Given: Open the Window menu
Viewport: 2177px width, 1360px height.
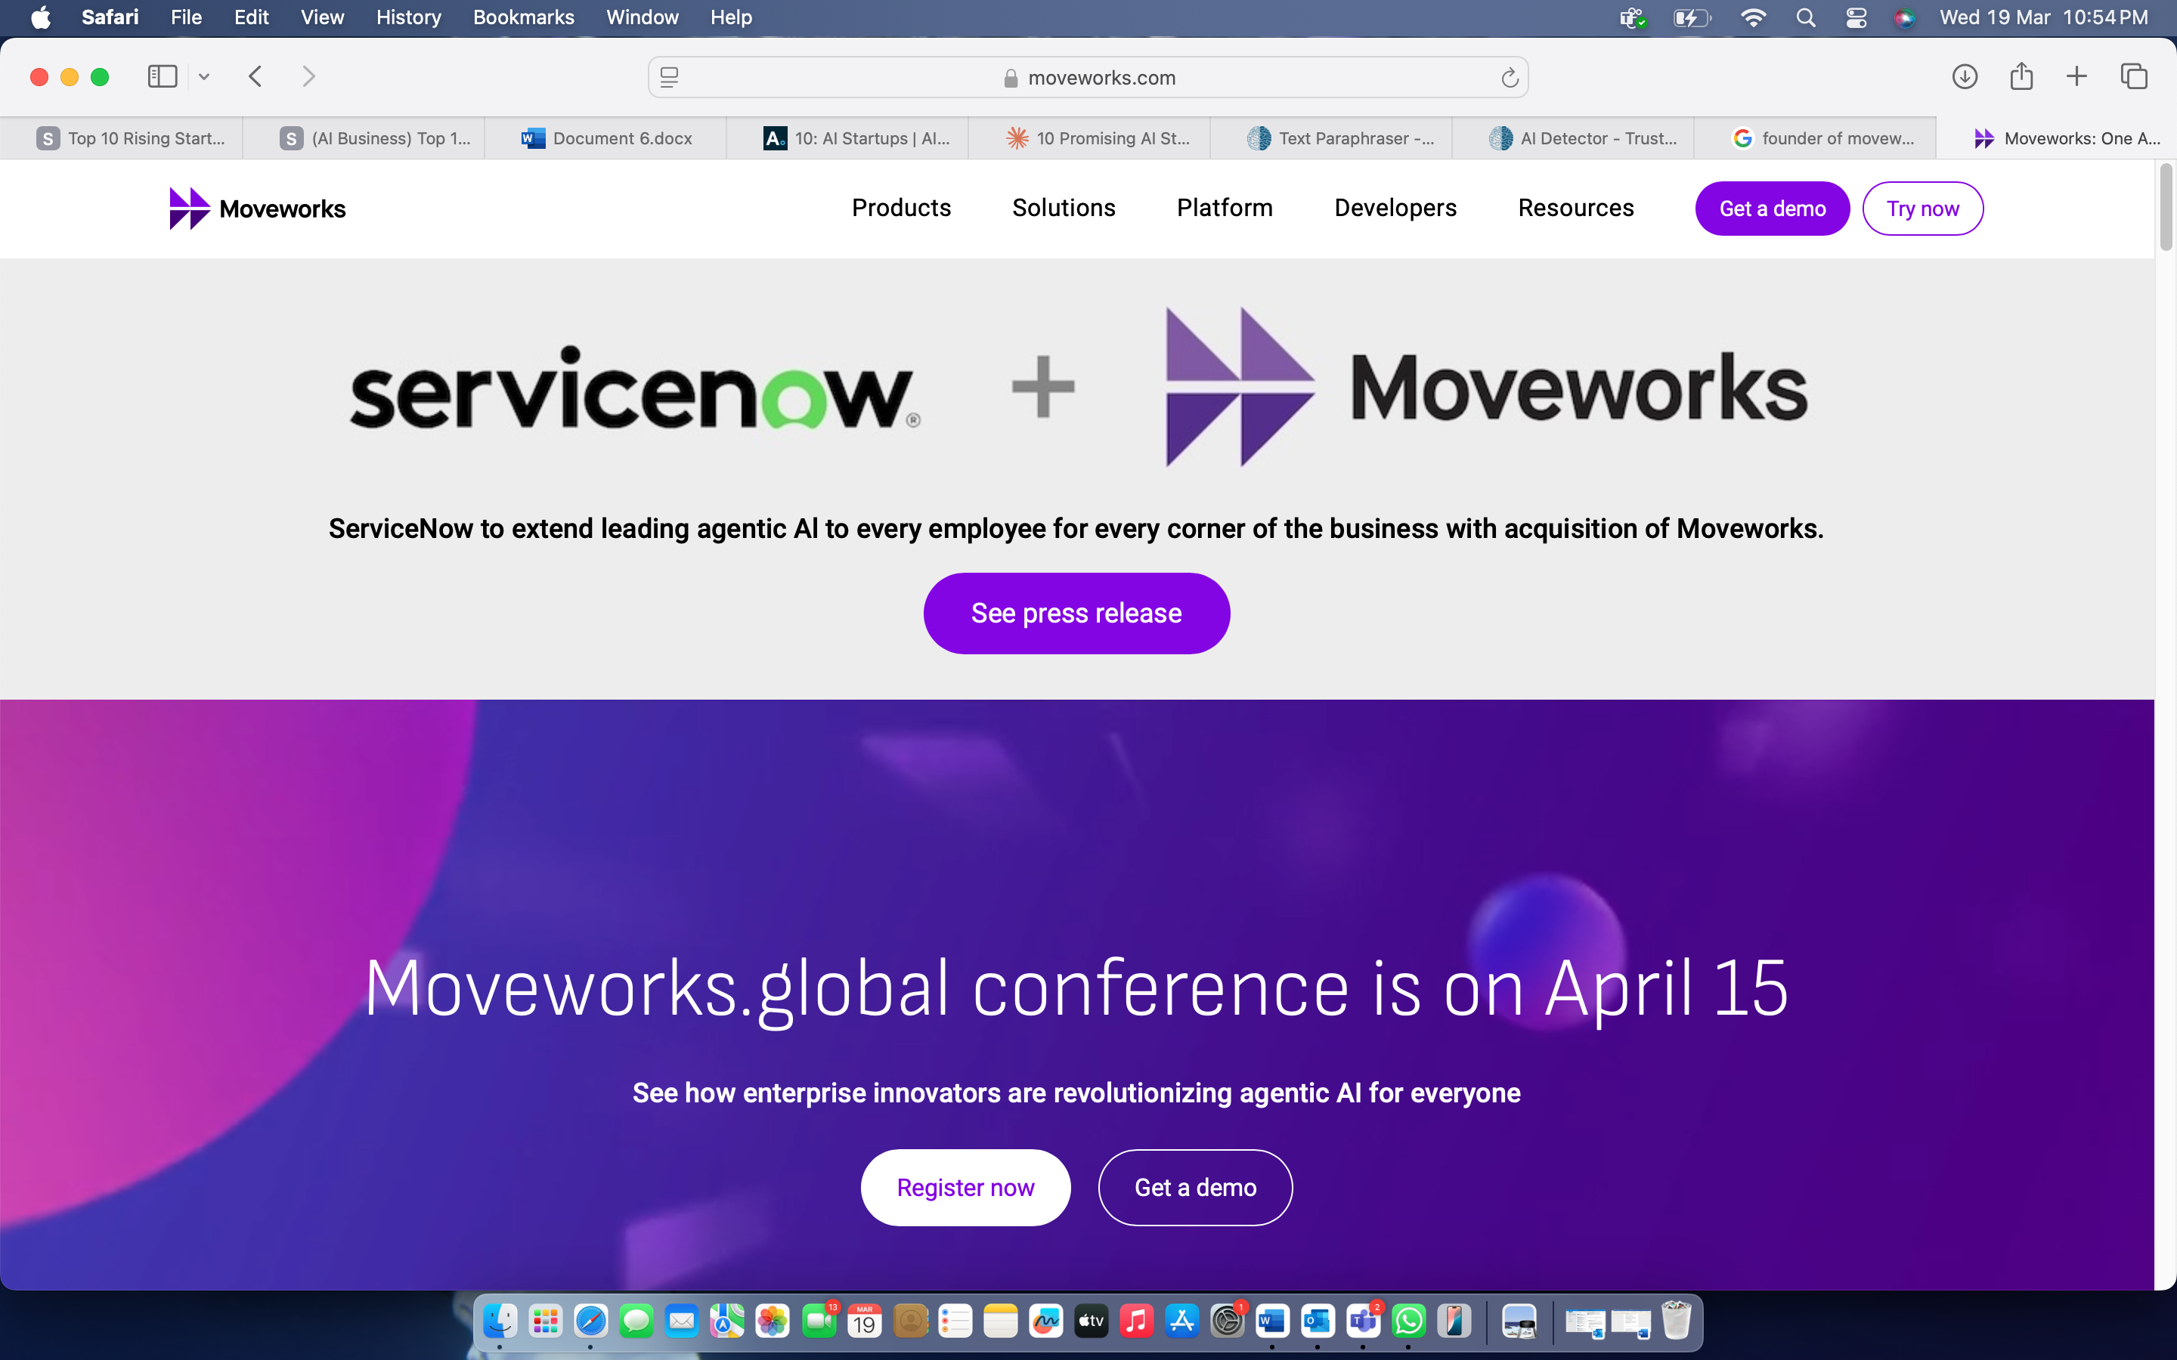Looking at the screenshot, I should [x=643, y=17].
